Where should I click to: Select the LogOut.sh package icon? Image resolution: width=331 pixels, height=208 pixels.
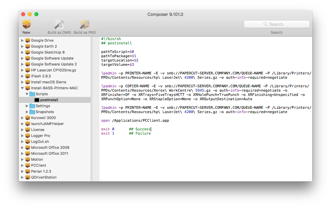[x=28, y=142]
